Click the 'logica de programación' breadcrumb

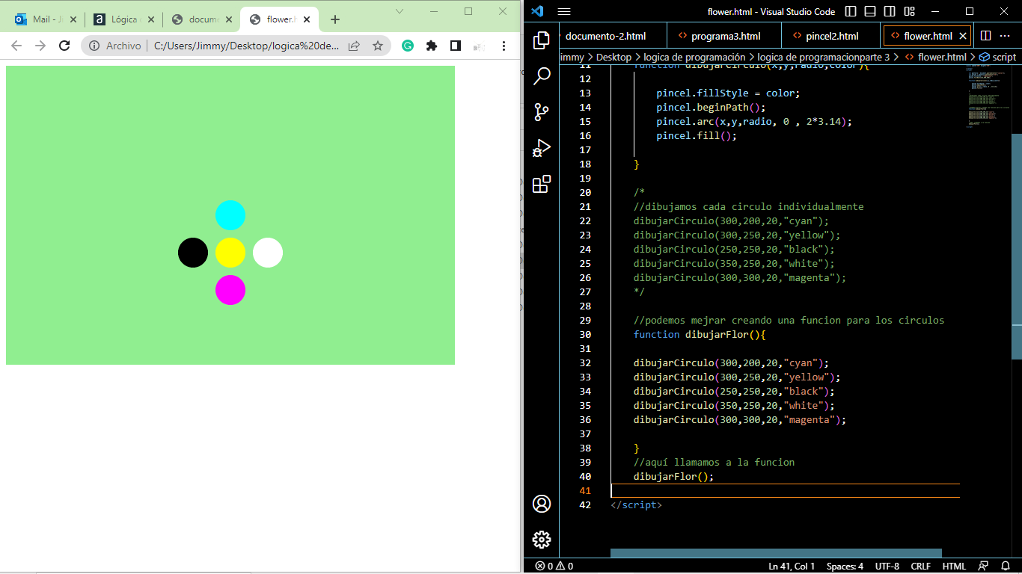pyautogui.click(x=694, y=57)
